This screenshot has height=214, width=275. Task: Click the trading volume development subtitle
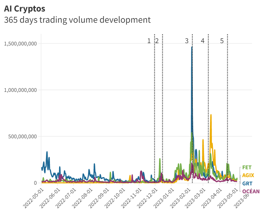tap(77, 20)
